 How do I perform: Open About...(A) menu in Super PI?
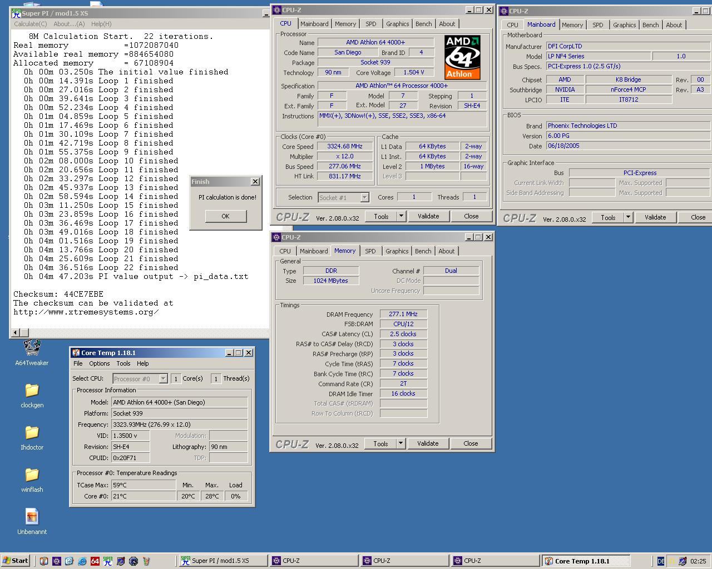[69, 24]
